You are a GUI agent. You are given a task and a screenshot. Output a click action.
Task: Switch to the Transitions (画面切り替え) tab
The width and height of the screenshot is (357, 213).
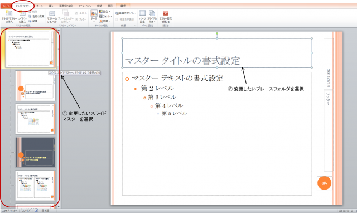pyautogui.click(x=66, y=6)
